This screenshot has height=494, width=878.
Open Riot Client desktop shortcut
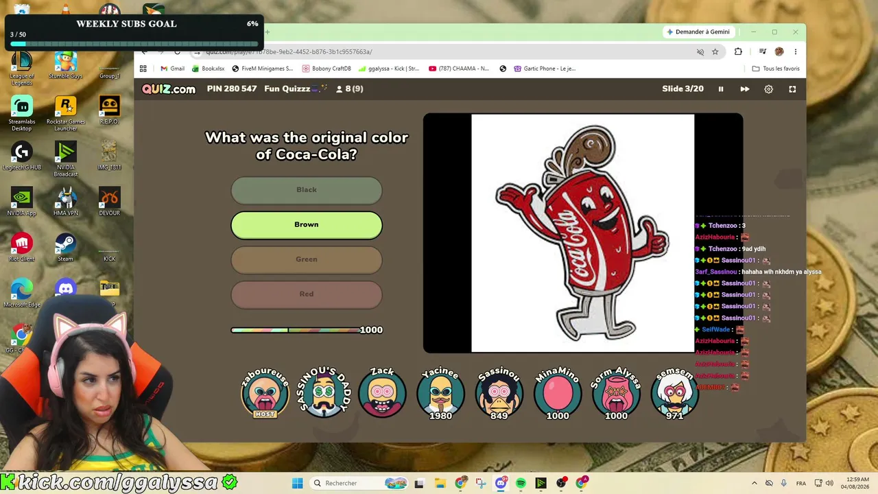point(22,248)
